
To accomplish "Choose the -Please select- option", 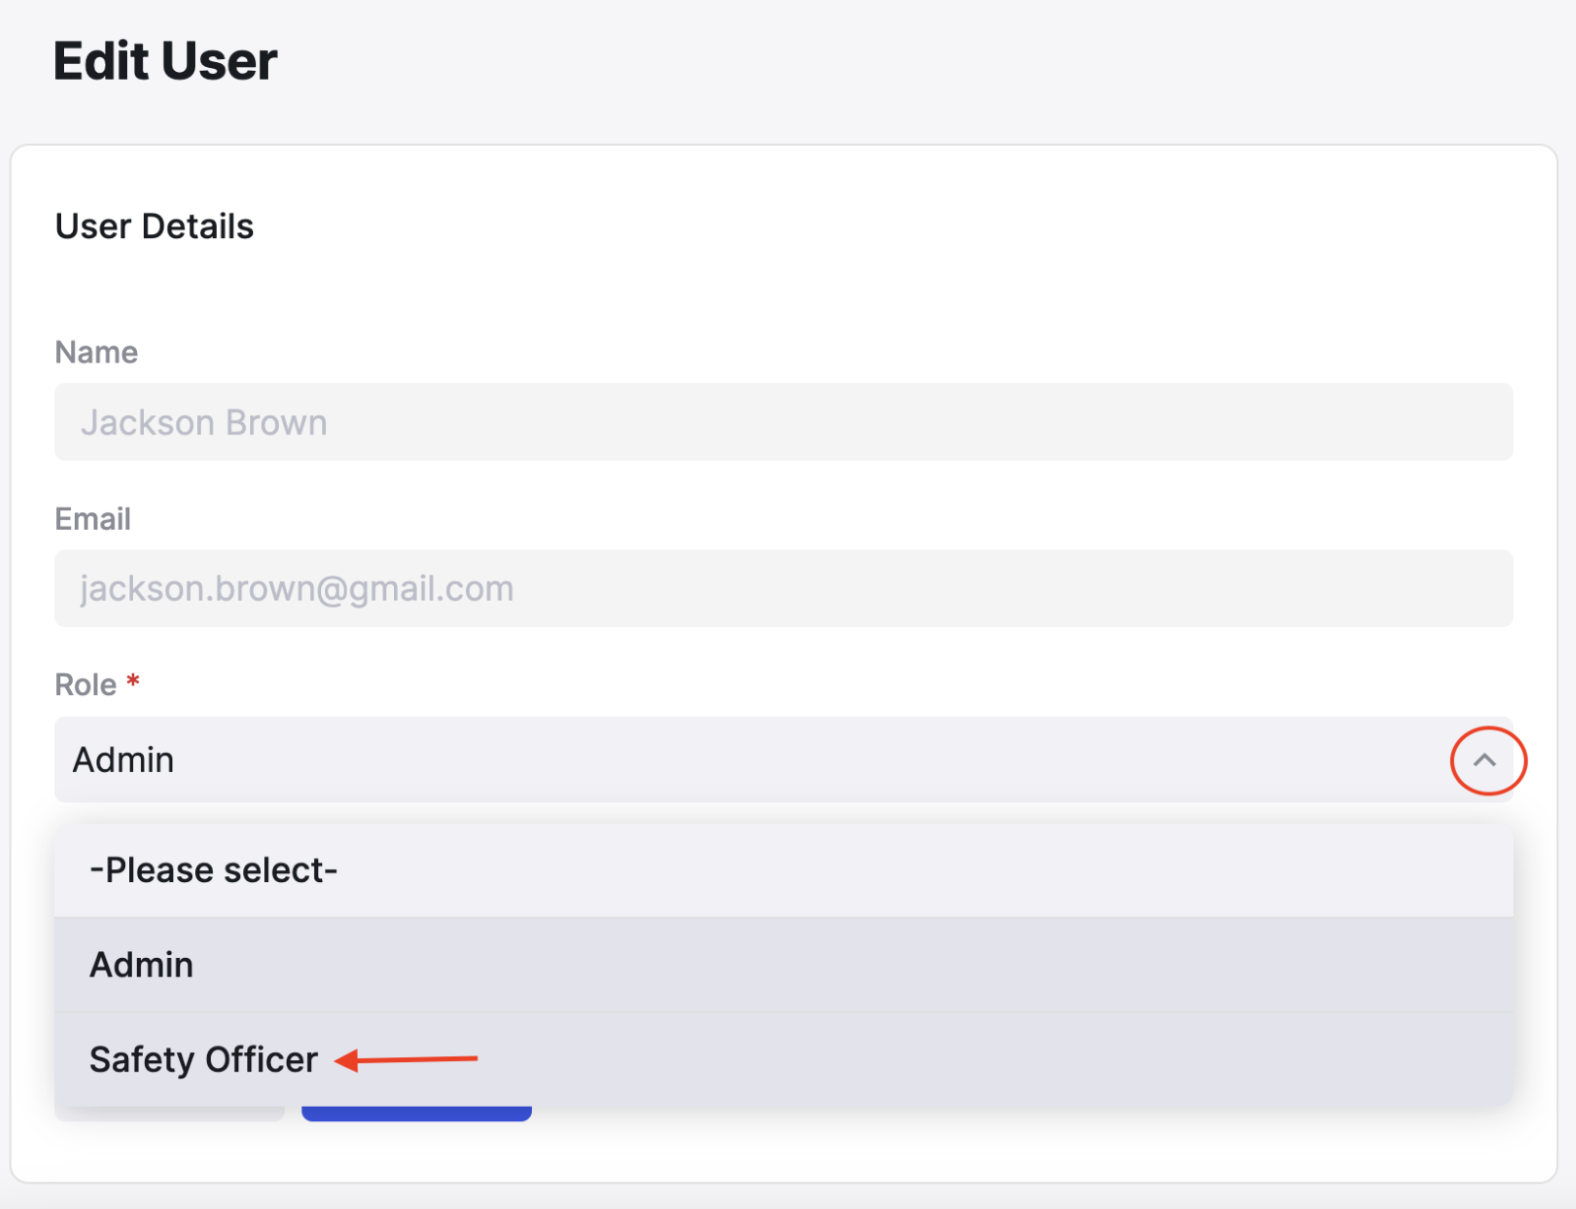I will pos(783,870).
